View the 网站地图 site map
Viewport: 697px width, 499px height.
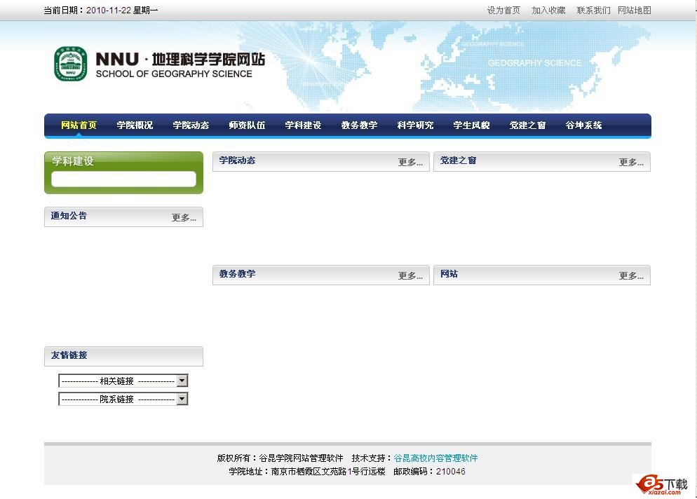tap(634, 11)
